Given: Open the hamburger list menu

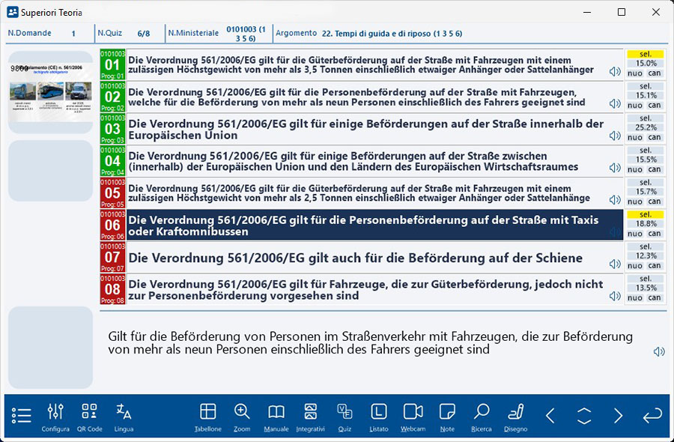Looking at the screenshot, I should click(22, 416).
